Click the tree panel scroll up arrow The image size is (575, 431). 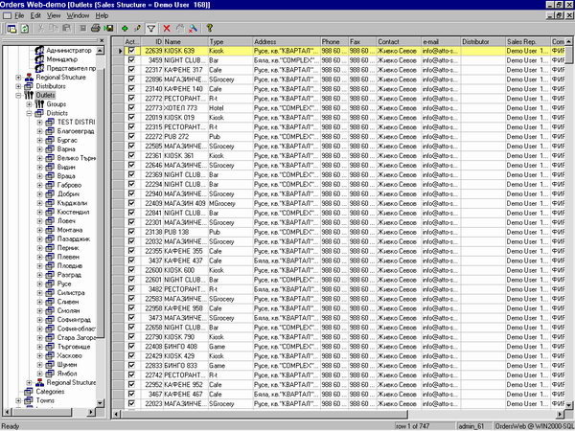(x=100, y=51)
